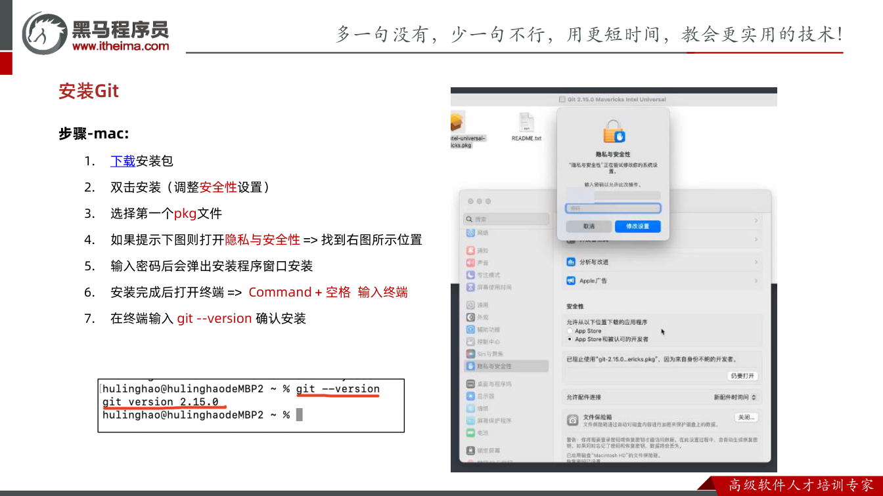Select App Store和被认可的开发者 radio button
Image resolution: width=883 pixels, height=496 pixels.
(570, 339)
